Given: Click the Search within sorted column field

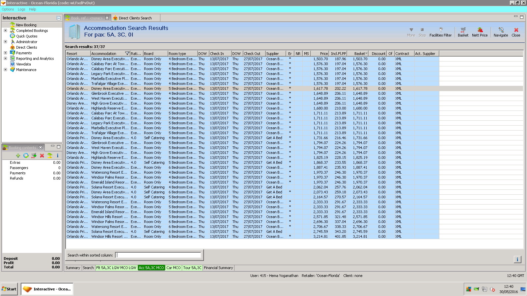Looking at the screenshot, I should tap(158, 255).
